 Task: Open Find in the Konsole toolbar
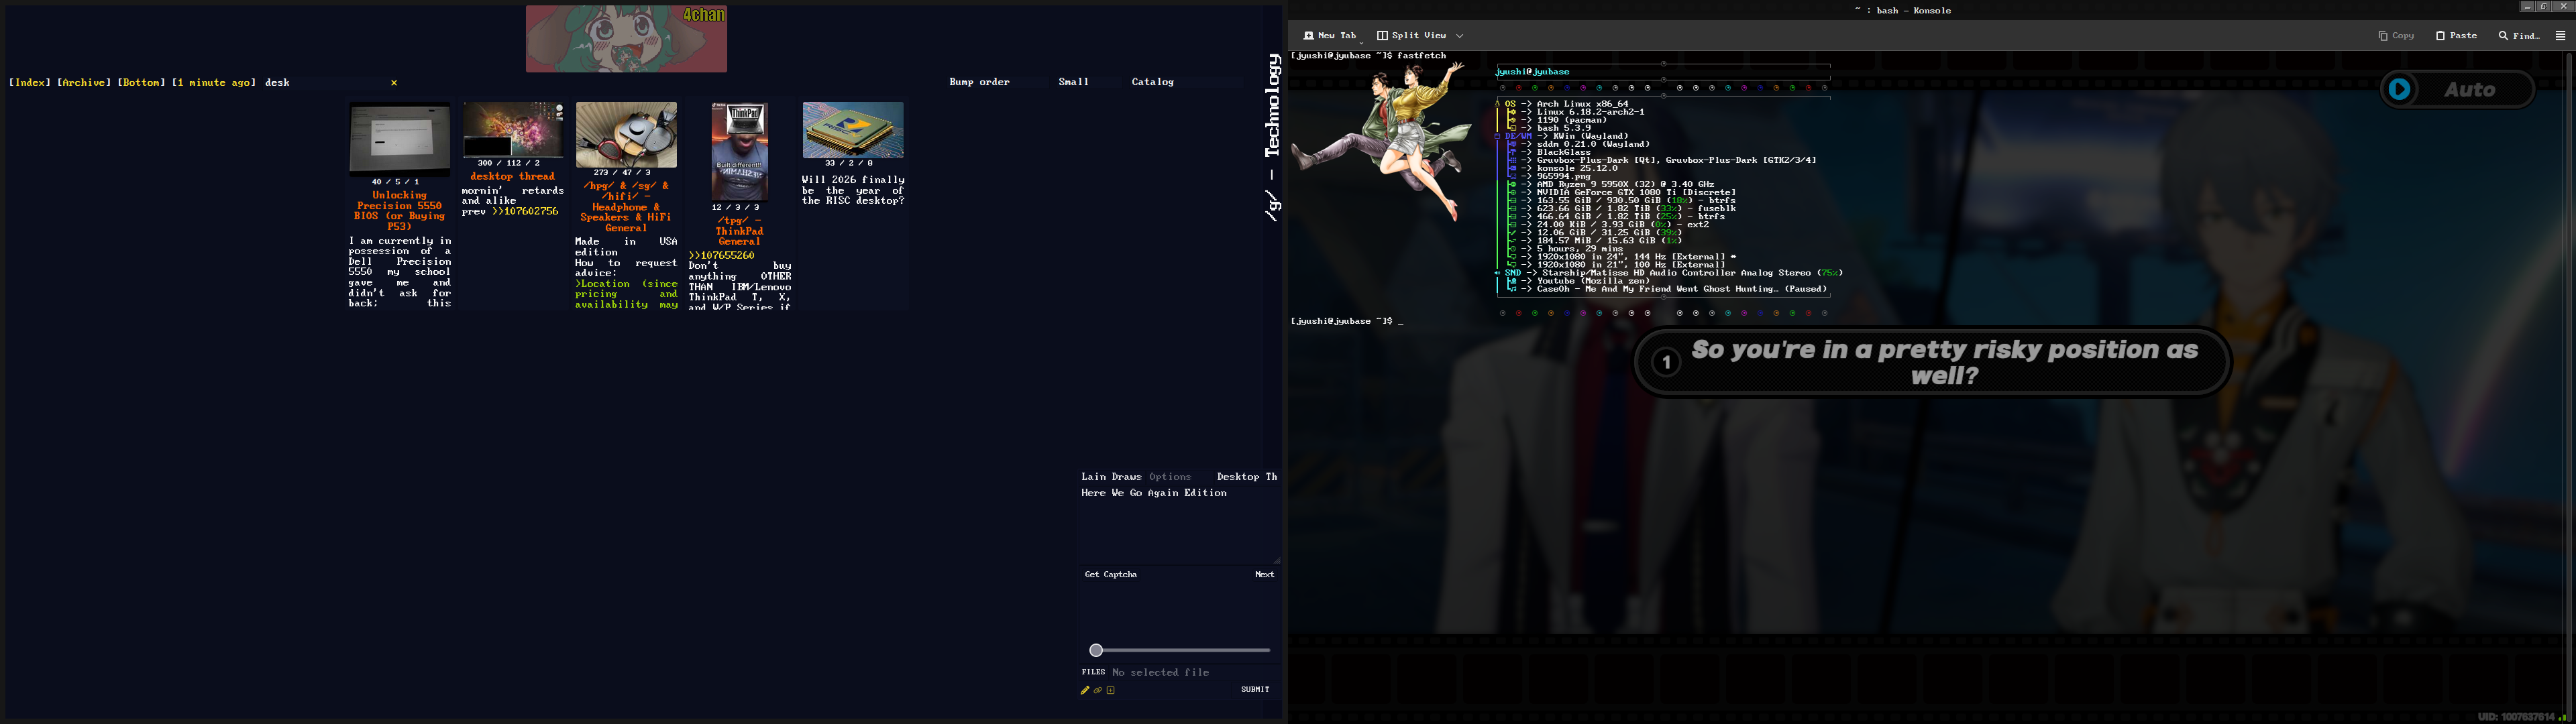point(2519,35)
